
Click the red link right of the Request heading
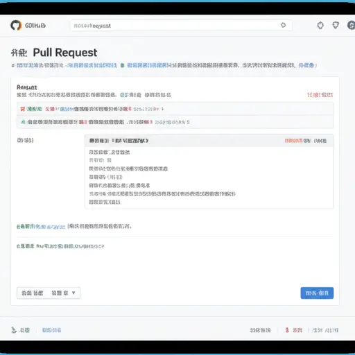(320, 95)
